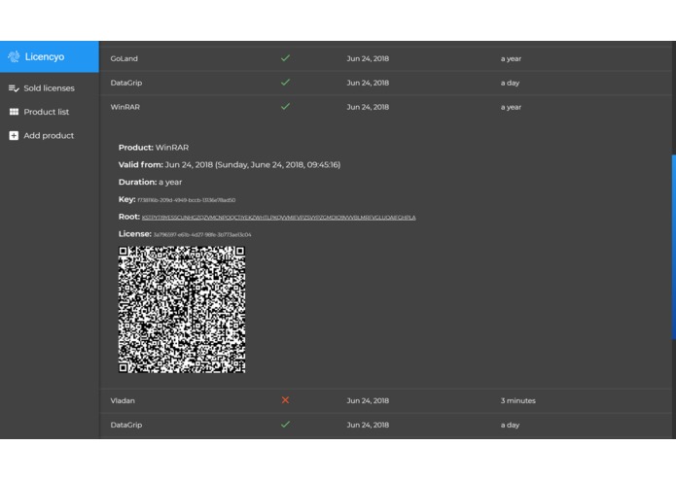This screenshot has width=676, height=480.
Task: Click the WinRAR license QR code
Action: point(182,310)
